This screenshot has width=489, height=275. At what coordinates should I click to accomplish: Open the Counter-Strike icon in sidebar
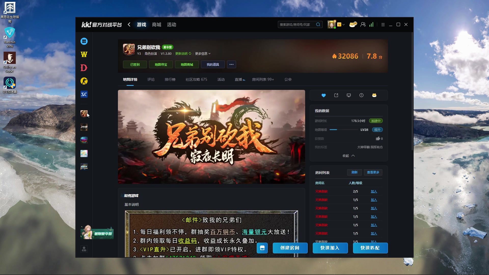(x=84, y=81)
